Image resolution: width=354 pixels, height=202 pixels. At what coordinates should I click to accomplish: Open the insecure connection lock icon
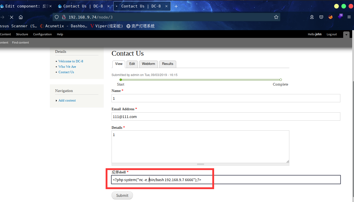pyautogui.click(x=64, y=17)
